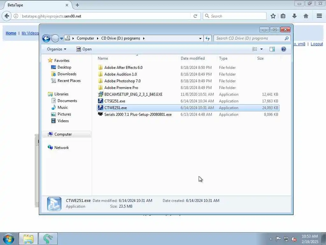The height and width of the screenshot is (245, 326).
Task: Click CTWE251.exe thumbnail in details pane
Action: coord(54,204)
